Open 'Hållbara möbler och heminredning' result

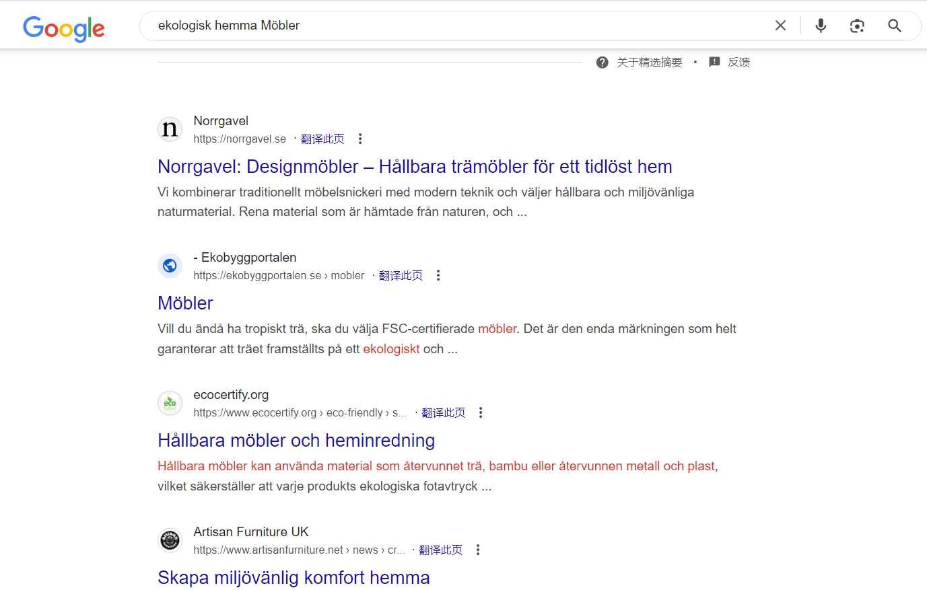296,441
